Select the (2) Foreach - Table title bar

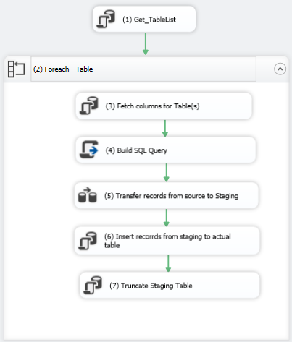[x=143, y=69]
